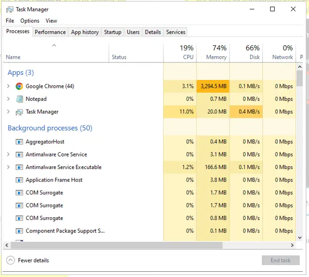Select the Notepad row name
Viewport: 309px width, 277px height.
[36, 99]
